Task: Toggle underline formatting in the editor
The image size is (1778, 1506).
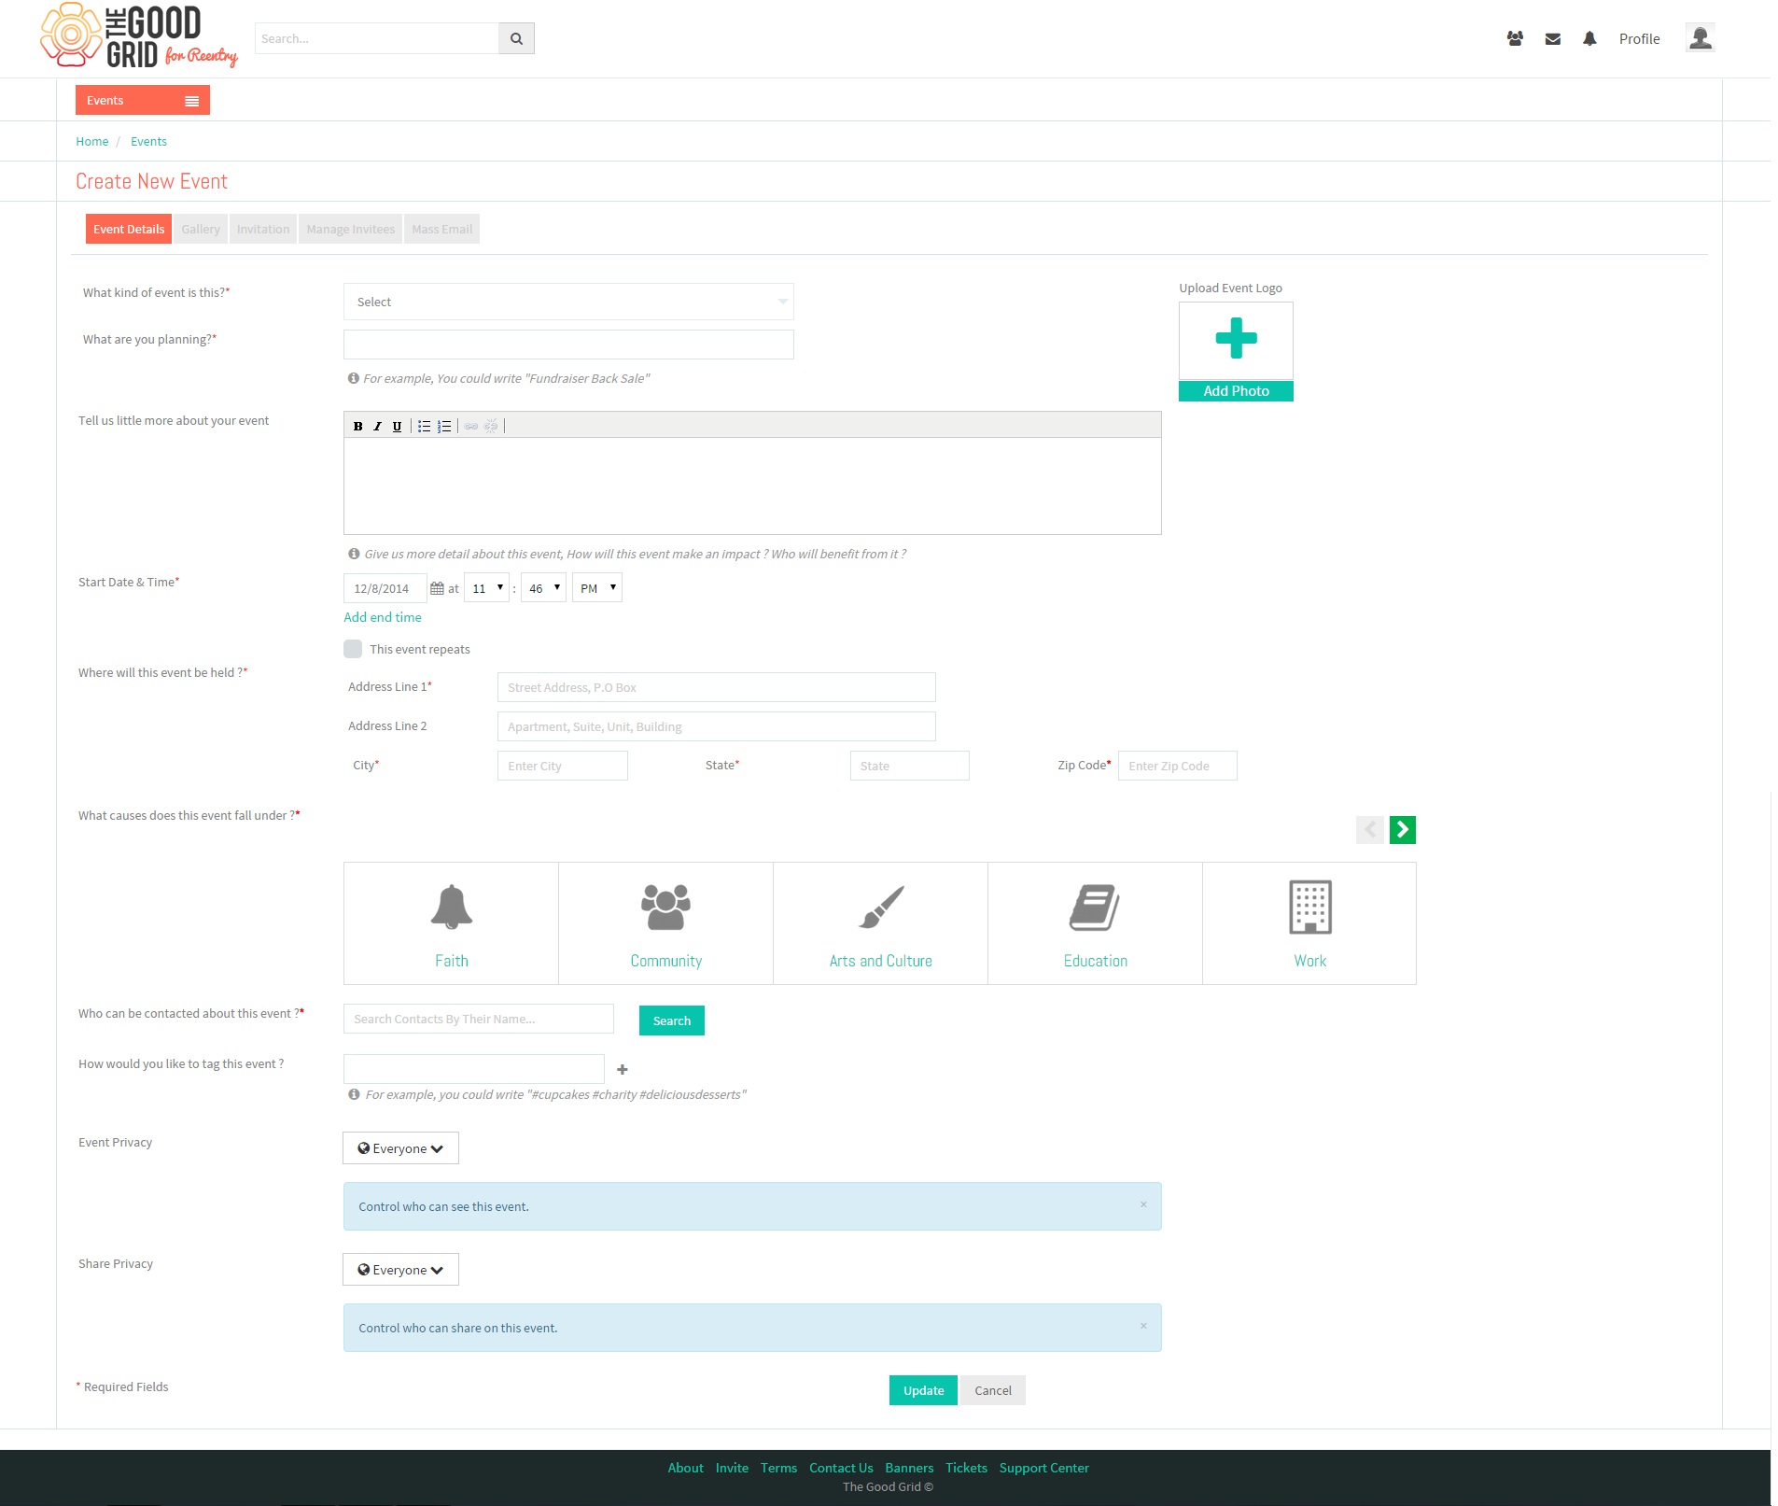Action: [x=397, y=426]
